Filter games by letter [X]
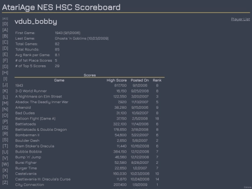Screen dimensions: 252x189 point(5,170)
